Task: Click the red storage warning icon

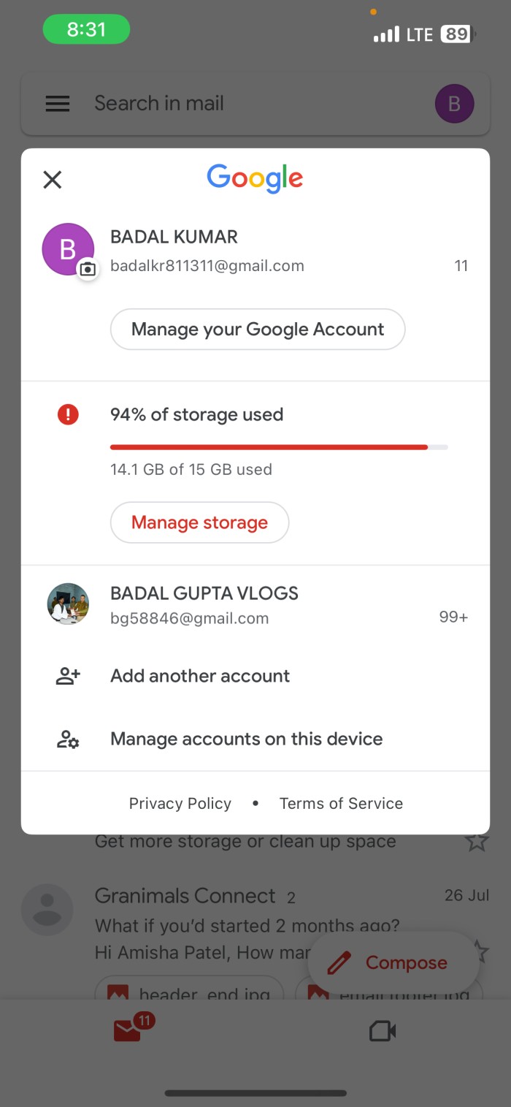Action: 68,415
